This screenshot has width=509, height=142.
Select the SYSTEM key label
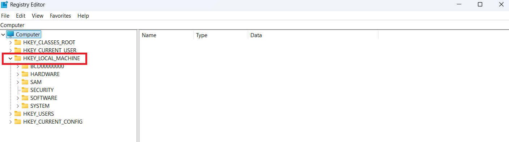point(40,106)
